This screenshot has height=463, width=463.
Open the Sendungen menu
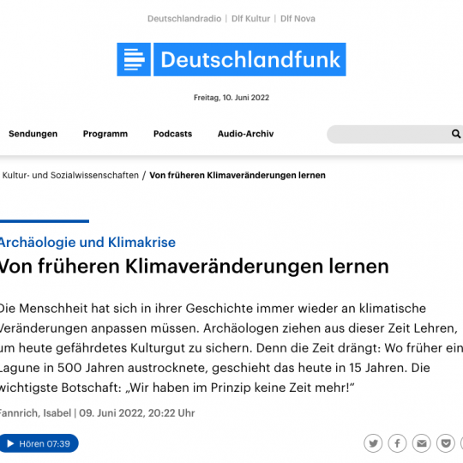pyautogui.click(x=33, y=134)
